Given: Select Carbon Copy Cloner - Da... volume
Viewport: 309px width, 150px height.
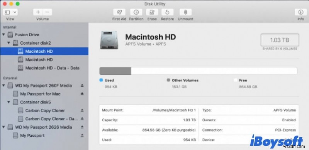Looking at the screenshot, I should (51, 119).
